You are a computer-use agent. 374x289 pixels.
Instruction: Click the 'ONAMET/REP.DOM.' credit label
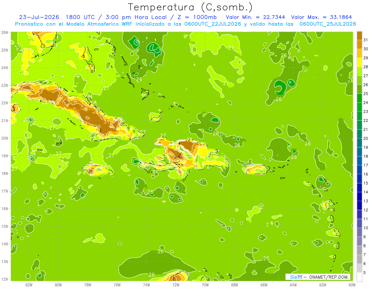click(329, 277)
